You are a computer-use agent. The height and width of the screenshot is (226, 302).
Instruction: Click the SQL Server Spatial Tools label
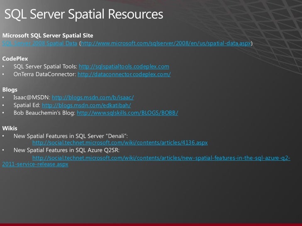(45, 67)
